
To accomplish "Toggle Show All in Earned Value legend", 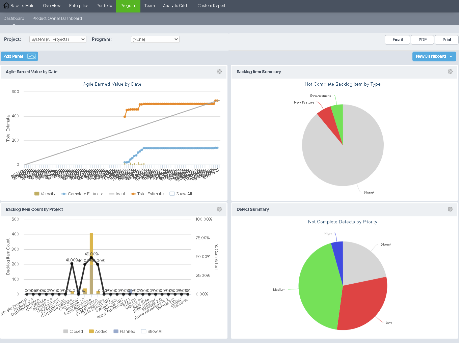I will coord(181,194).
